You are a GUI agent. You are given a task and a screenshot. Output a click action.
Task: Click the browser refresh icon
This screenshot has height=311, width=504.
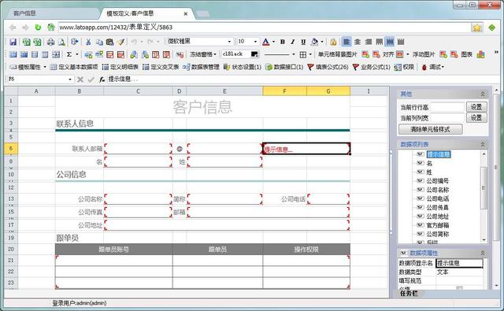38,28
